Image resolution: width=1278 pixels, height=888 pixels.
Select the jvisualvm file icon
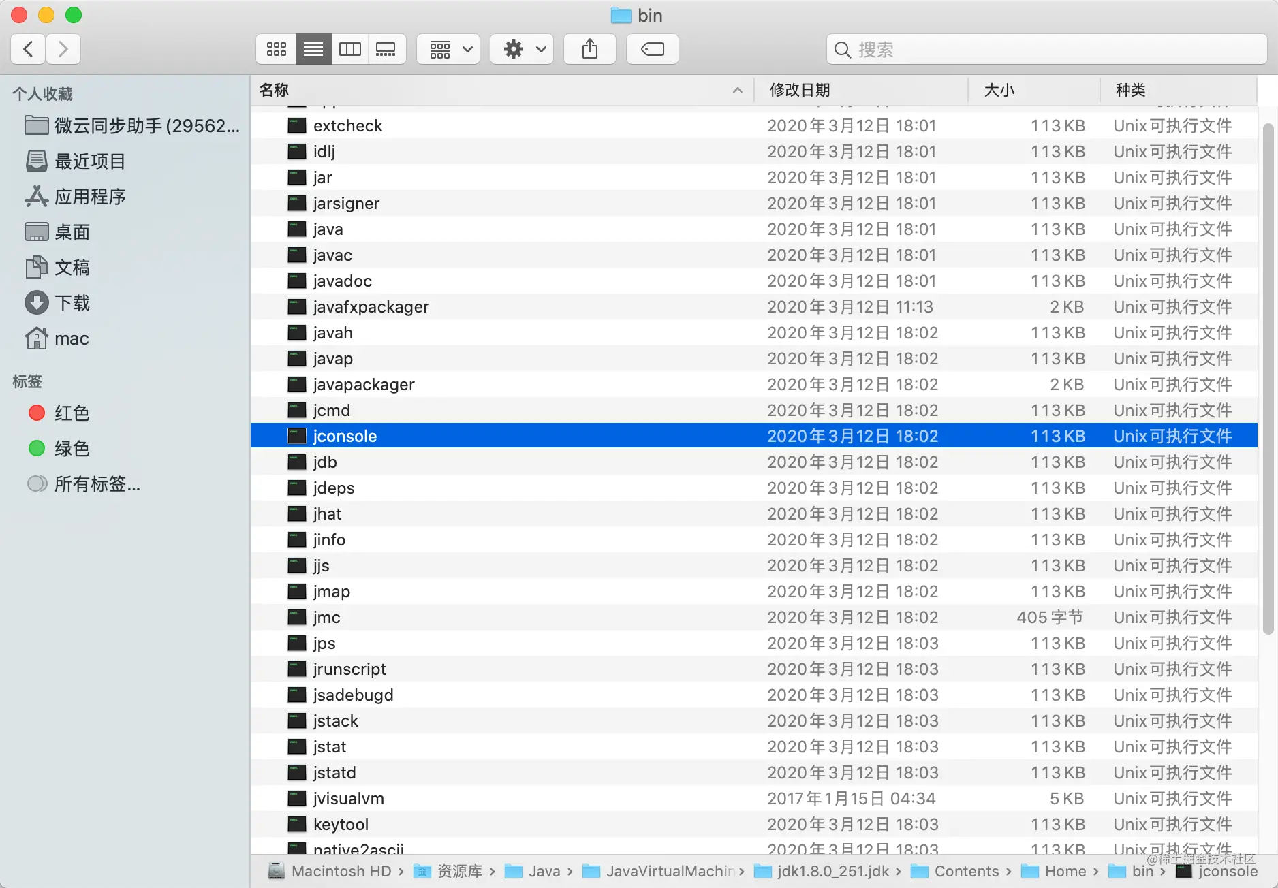point(296,799)
